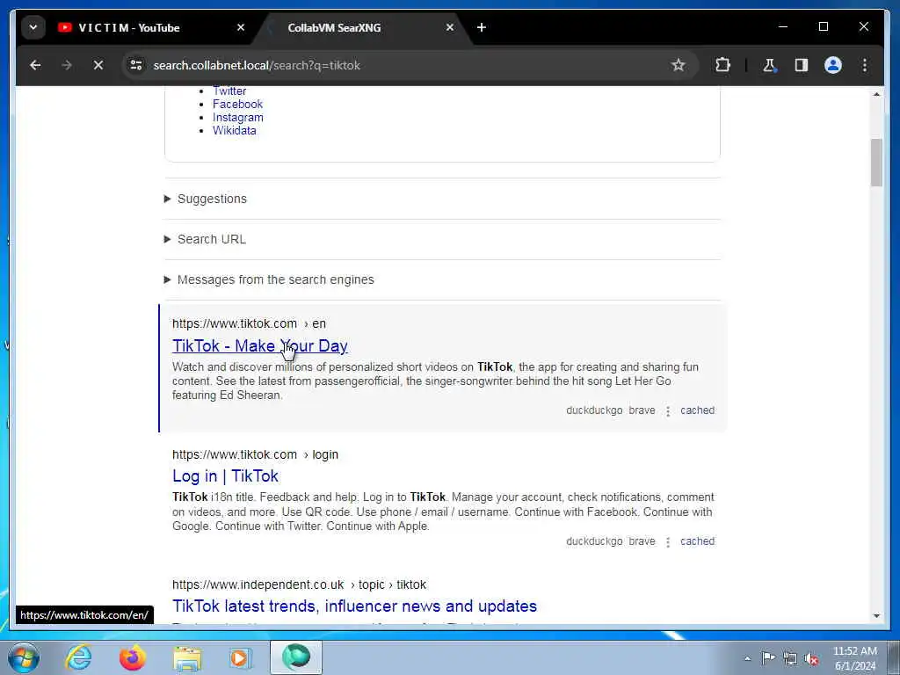
Task: Click the scrollbar up arrow
Action: [x=876, y=93]
